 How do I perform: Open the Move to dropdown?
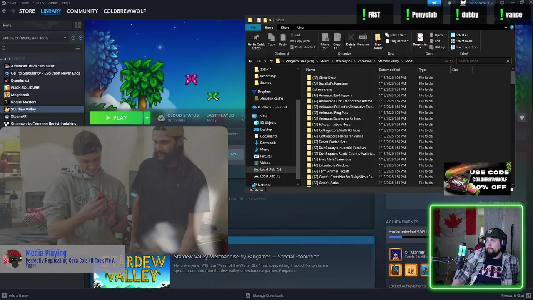[325, 46]
